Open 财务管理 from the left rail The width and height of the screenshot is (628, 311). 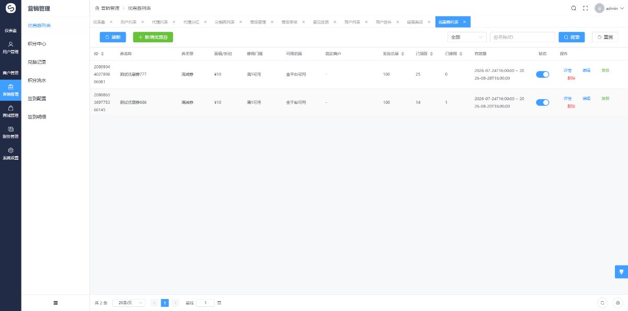(x=10, y=133)
